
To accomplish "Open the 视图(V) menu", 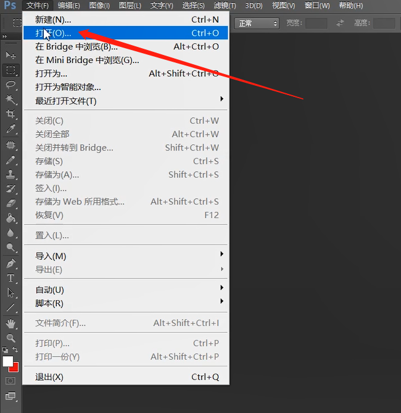I will pos(283,6).
